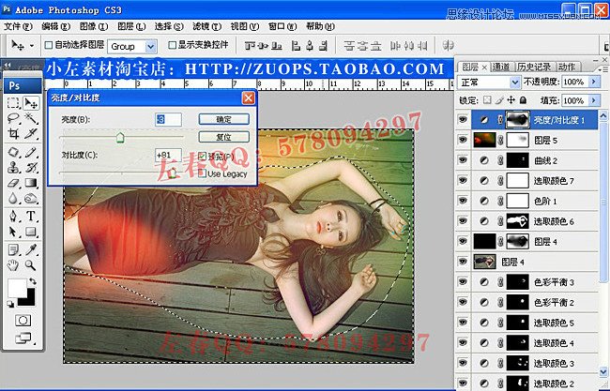Image resolution: width=610 pixels, height=391 pixels.
Task: Select the Magic Wand tool
Action: click(31, 118)
